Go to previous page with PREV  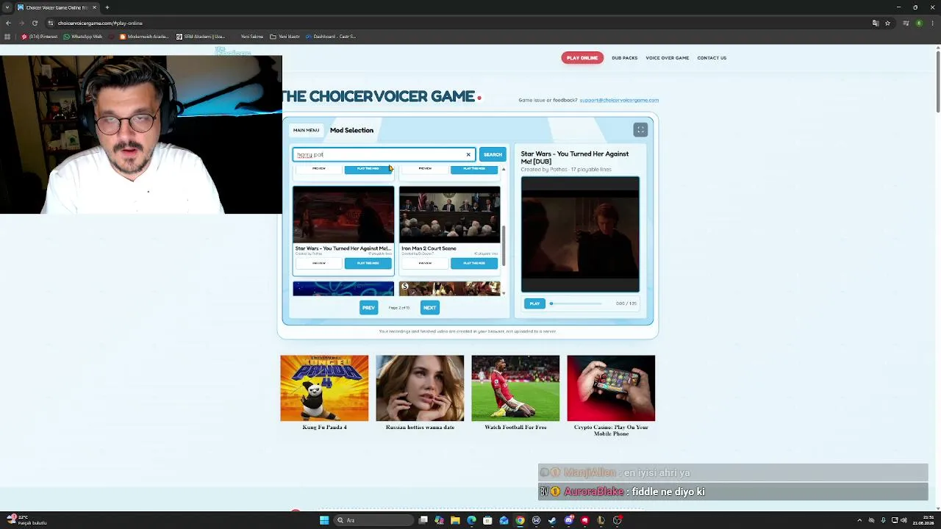[368, 308]
